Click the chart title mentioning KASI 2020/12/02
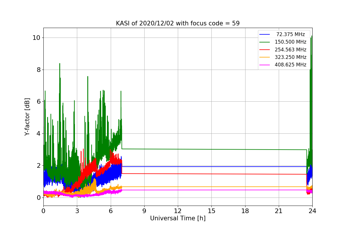This screenshot has height=231, width=347. (178, 23)
